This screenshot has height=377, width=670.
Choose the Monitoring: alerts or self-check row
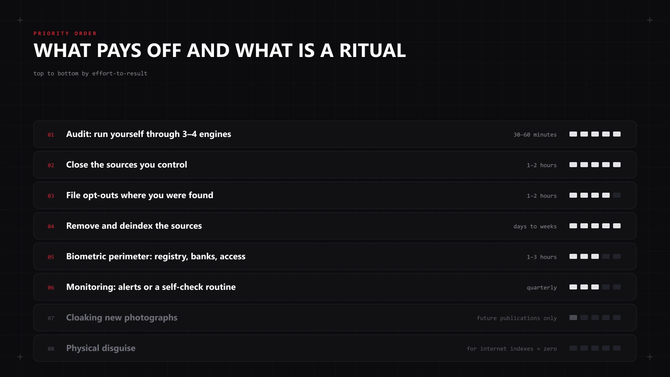[x=335, y=287]
